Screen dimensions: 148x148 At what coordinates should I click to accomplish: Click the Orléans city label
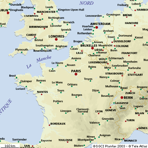pyautogui.click(x=72, y=85)
